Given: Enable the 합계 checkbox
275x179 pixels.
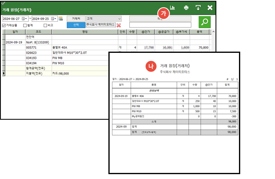Looking at the screenshot, I should (x=25, y=25).
